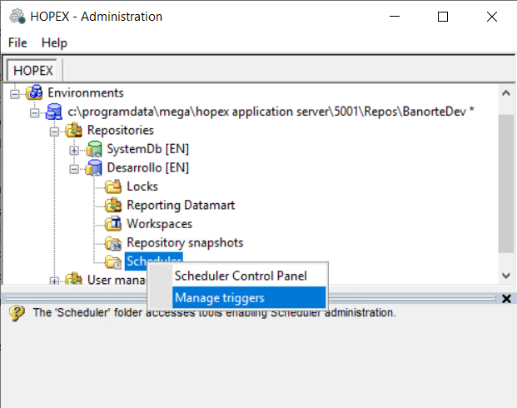Click the Repositories folder icon
The width and height of the screenshot is (517, 408).
coord(74,130)
